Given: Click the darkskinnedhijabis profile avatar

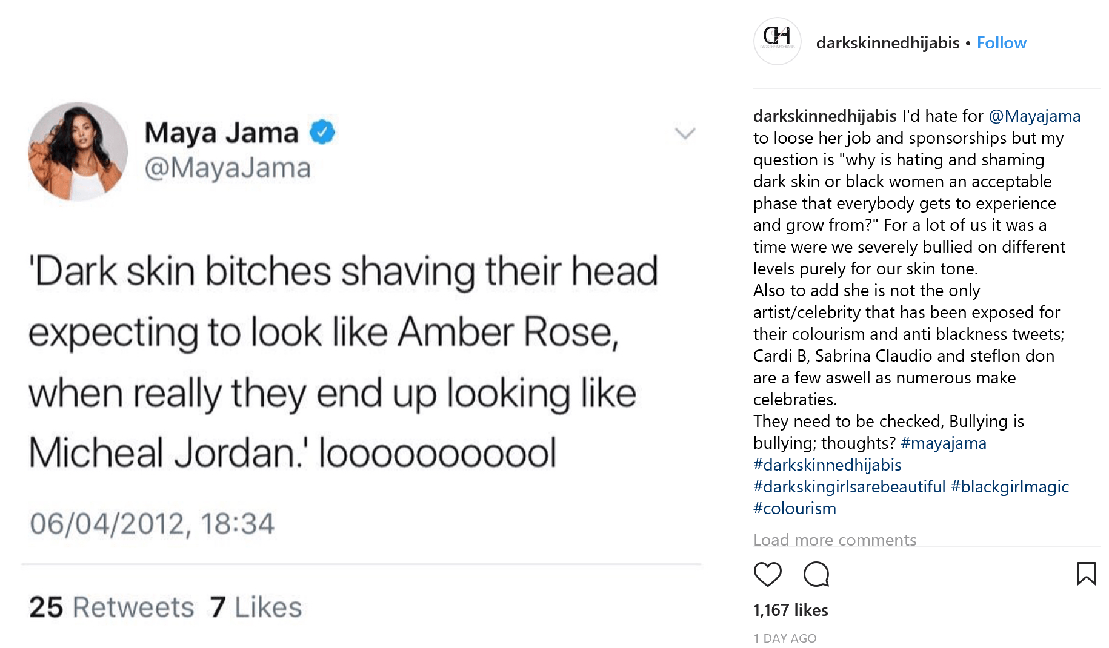Looking at the screenshot, I should pyautogui.click(x=777, y=42).
